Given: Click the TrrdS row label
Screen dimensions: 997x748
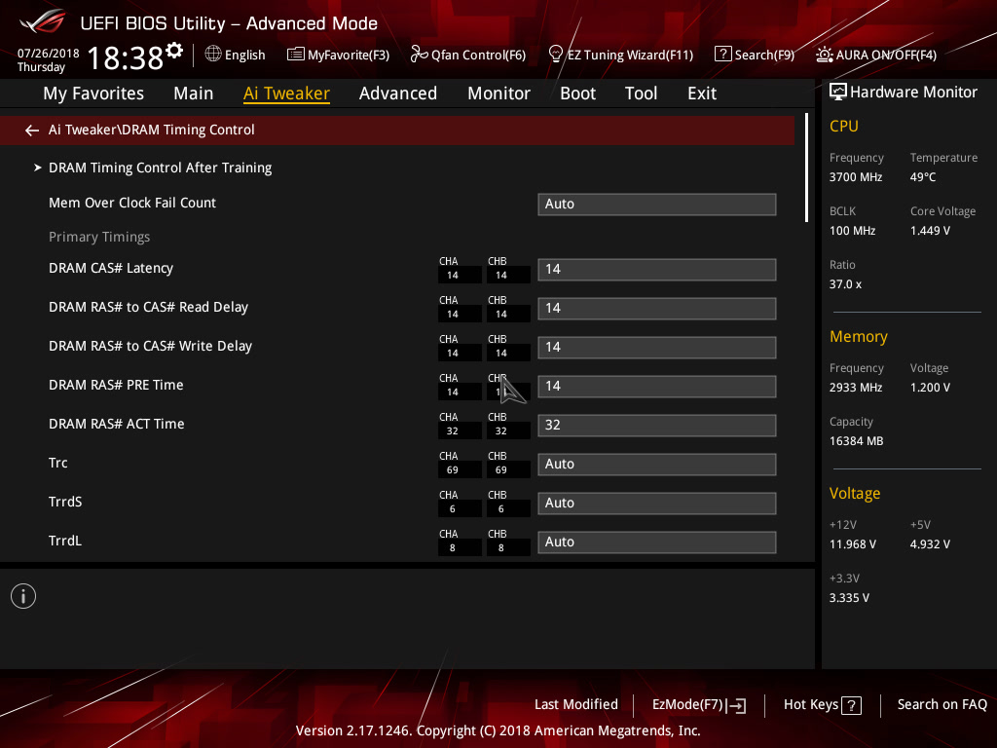Looking at the screenshot, I should click(x=65, y=502).
